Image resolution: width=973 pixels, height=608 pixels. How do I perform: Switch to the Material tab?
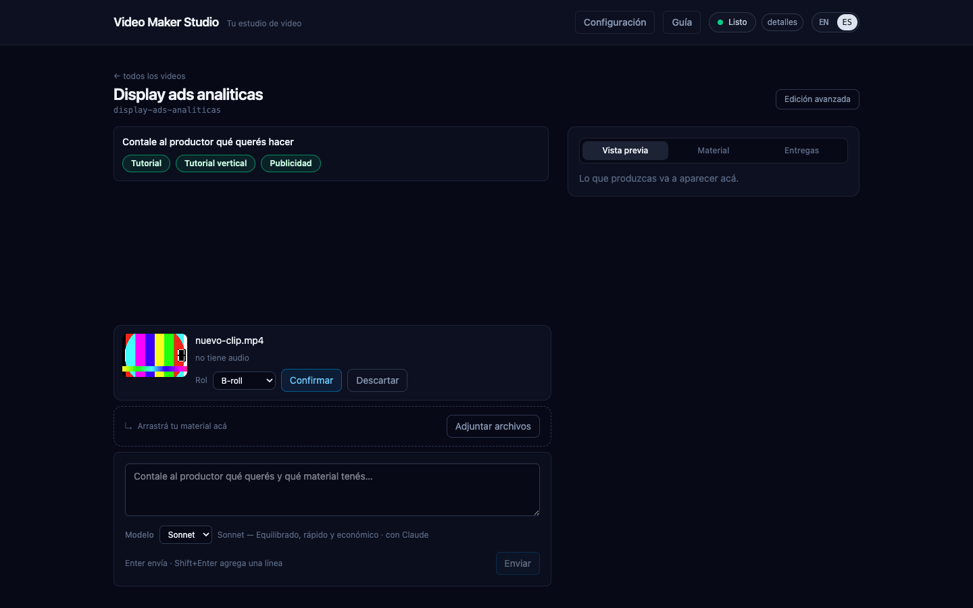coord(714,151)
